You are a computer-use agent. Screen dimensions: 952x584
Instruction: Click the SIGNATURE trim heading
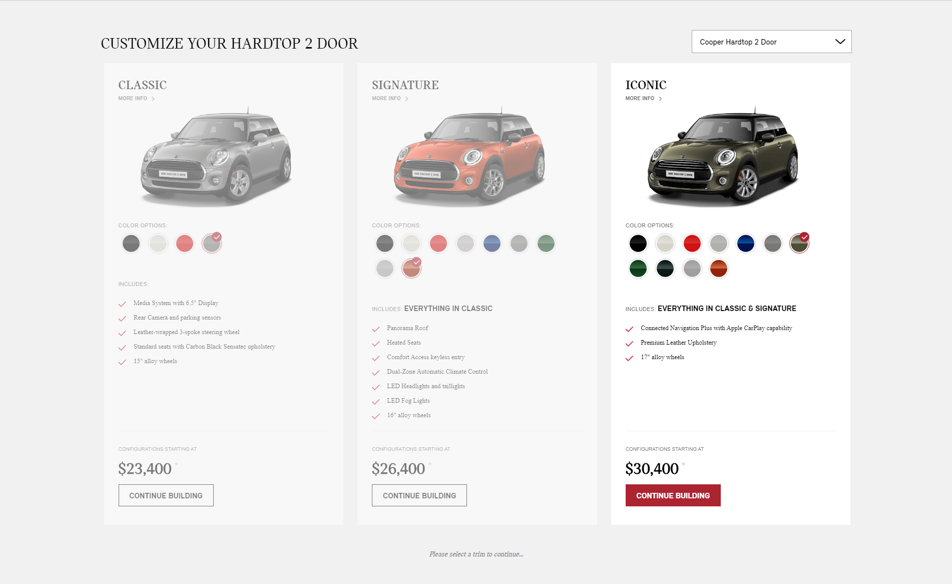tap(405, 85)
